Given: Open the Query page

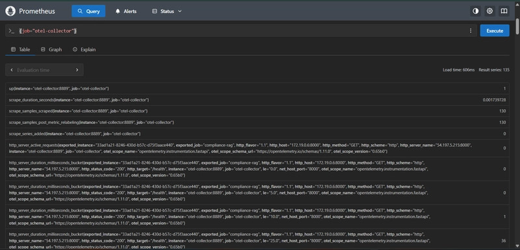Looking at the screenshot, I should click(x=88, y=11).
